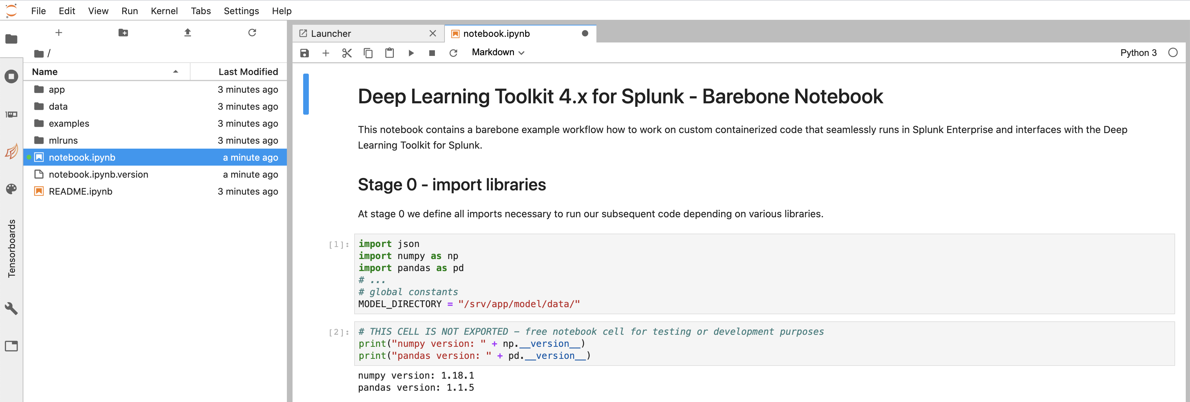The height and width of the screenshot is (402, 1190).
Task: Open the Help menu
Action: (x=282, y=11)
